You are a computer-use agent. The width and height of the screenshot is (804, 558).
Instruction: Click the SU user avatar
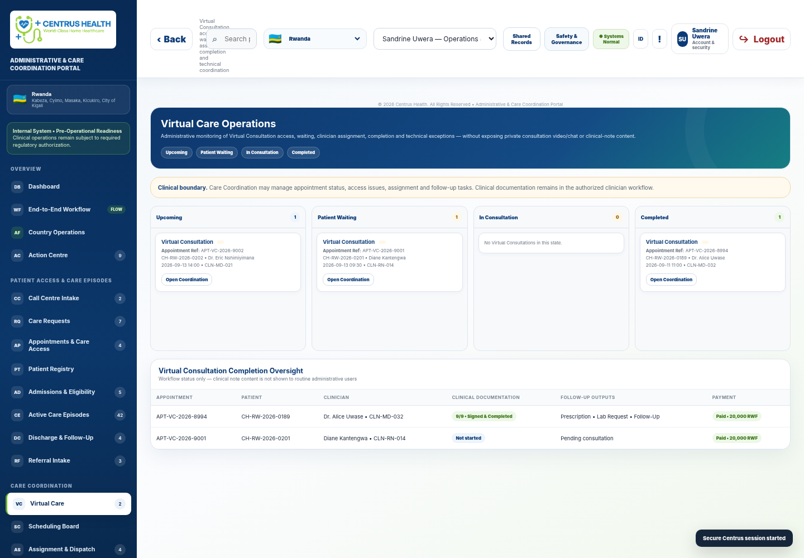(x=682, y=39)
